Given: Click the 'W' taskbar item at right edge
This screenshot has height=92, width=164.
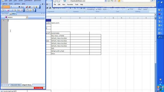Looking at the screenshot, I should 160,18.
